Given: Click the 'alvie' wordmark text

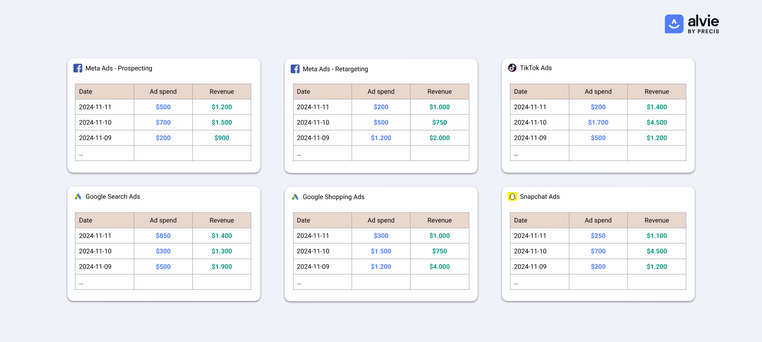Looking at the screenshot, I should pos(704,21).
